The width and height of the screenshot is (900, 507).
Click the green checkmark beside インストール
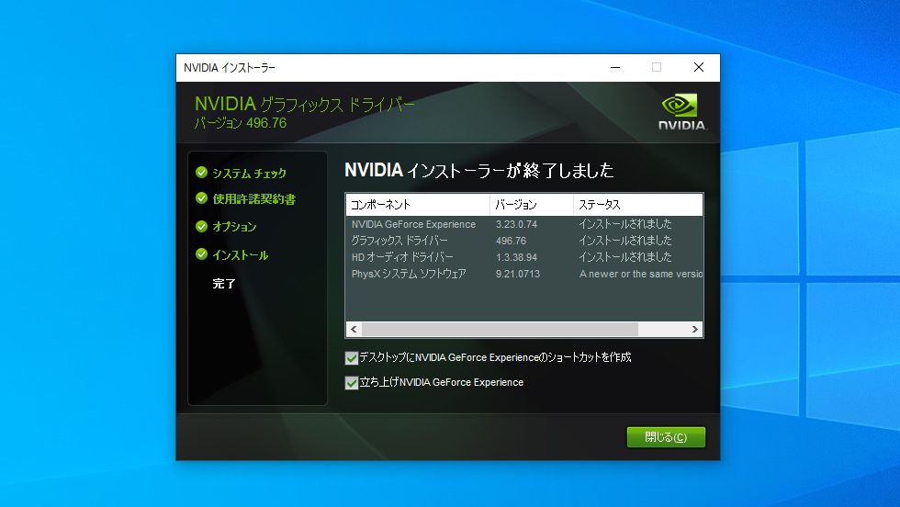(201, 253)
